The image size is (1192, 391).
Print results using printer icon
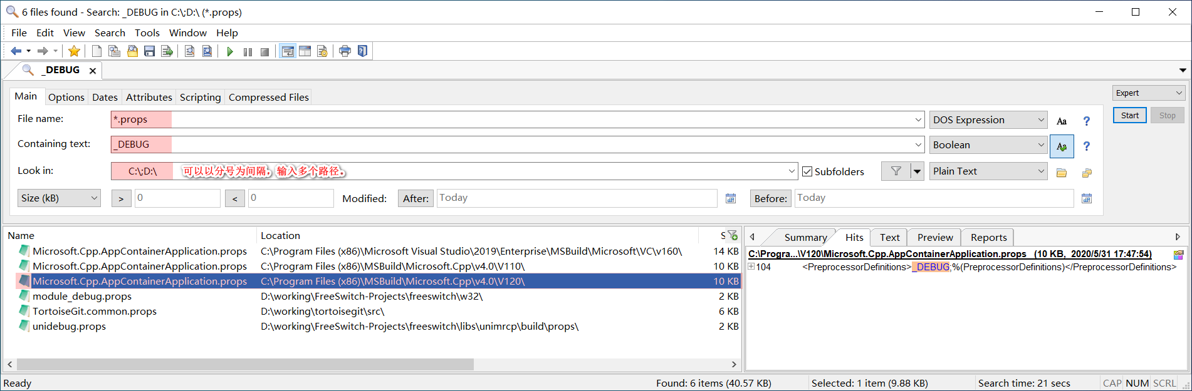pyautogui.click(x=345, y=51)
